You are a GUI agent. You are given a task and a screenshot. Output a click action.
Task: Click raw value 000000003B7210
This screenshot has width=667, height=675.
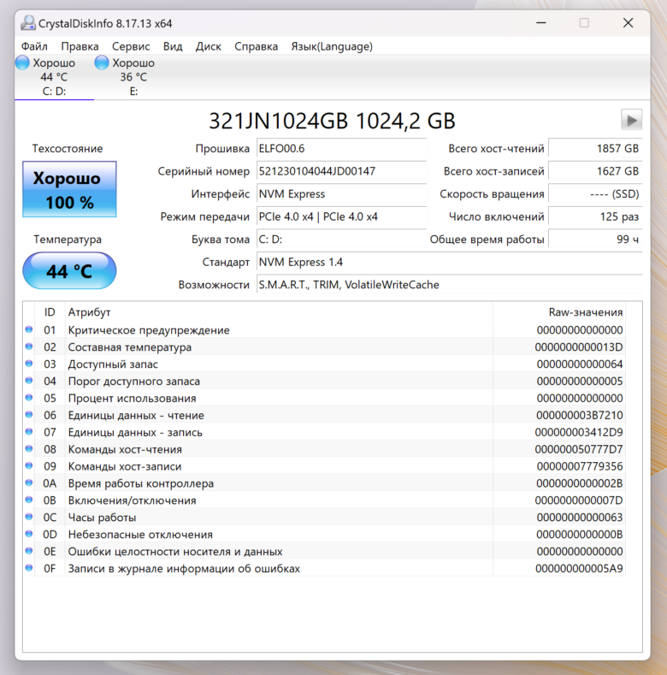click(579, 415)
